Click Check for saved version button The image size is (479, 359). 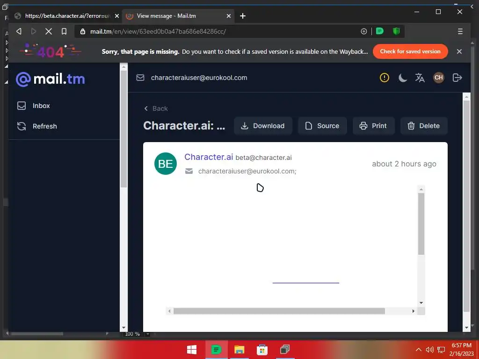[x=410, y=51]
